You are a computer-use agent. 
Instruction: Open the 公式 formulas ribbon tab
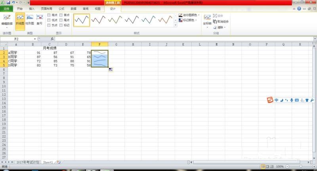point(61,8)
